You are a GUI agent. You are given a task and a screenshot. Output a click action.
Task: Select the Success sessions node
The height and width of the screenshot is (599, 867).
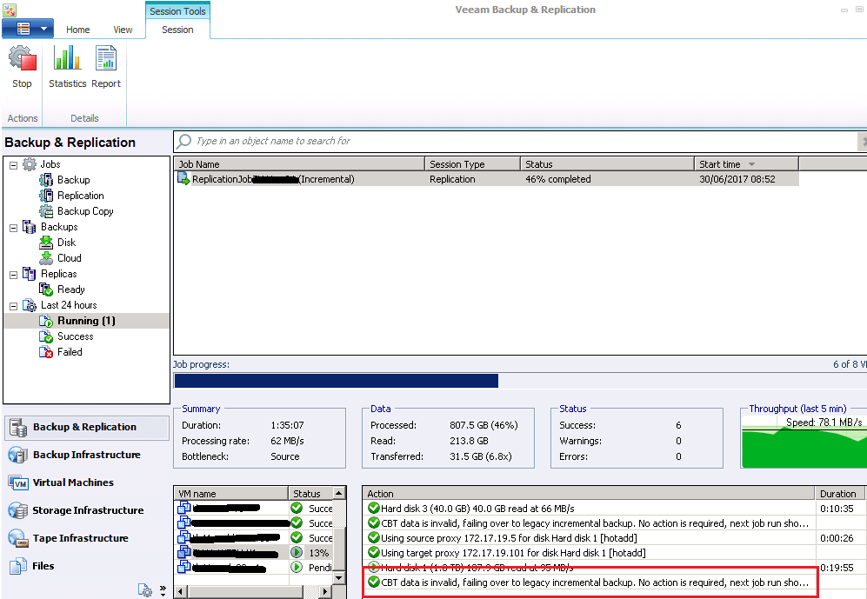[x=75, y=336]
